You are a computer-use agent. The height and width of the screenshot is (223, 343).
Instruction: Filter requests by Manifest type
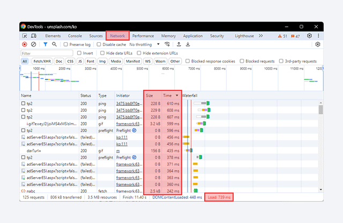tap(133, 61)
